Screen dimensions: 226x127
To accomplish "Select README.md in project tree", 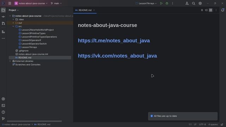I will [40, 58].
